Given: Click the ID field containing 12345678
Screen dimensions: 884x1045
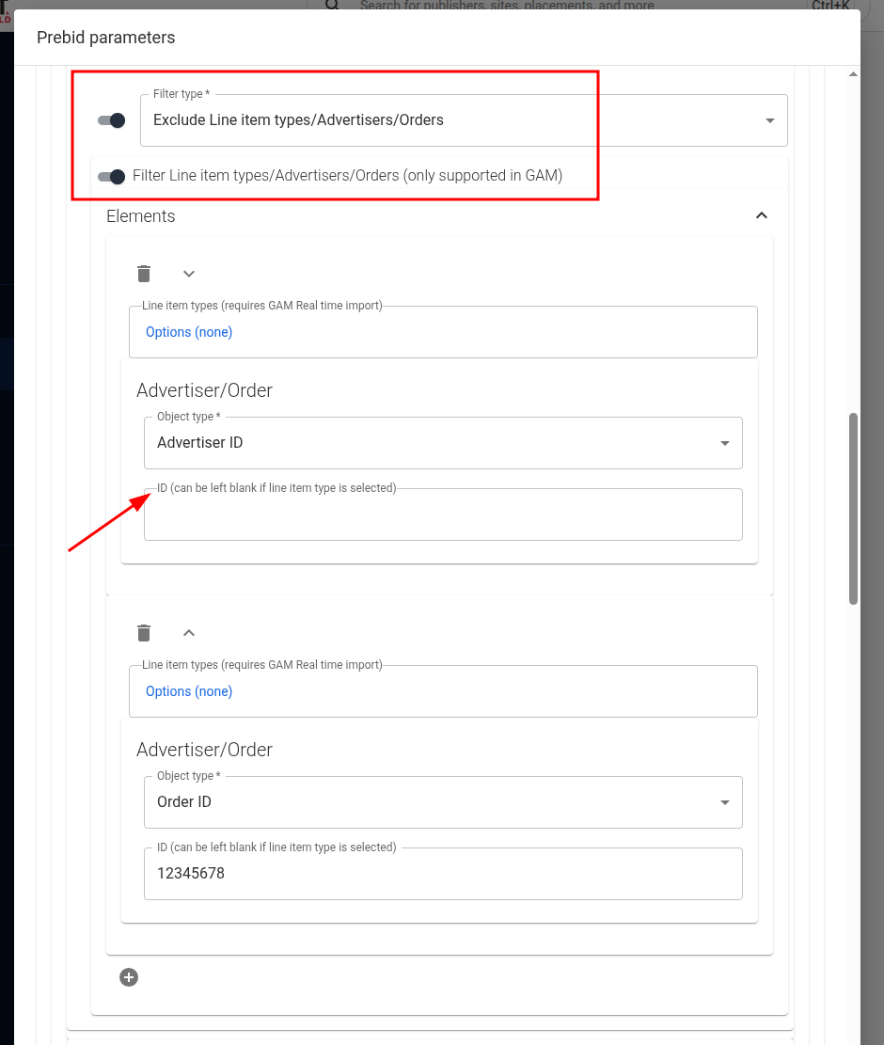Looking at the screenshot, I should pyautogui.click(x=442, y=874).
